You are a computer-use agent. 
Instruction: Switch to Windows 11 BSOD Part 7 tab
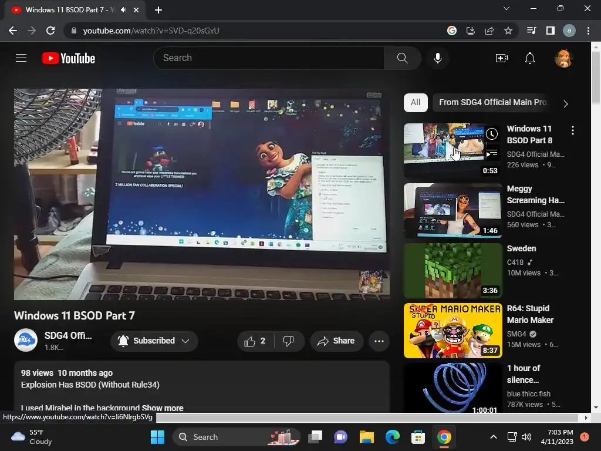point(75,10)
